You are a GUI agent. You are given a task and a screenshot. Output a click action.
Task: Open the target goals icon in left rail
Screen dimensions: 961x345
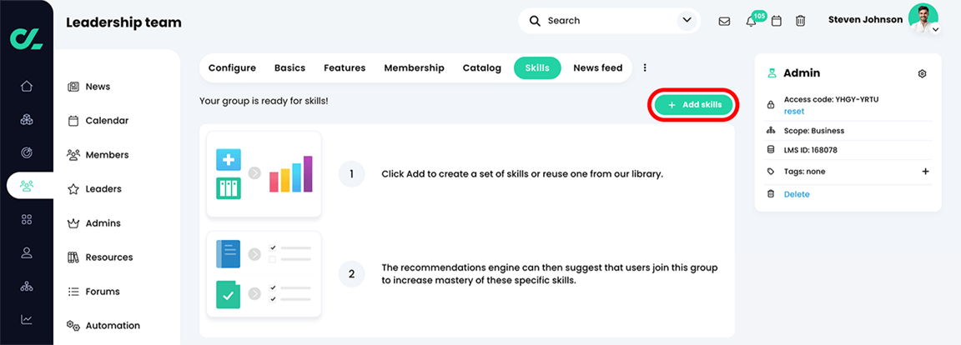tap(27, 152)
